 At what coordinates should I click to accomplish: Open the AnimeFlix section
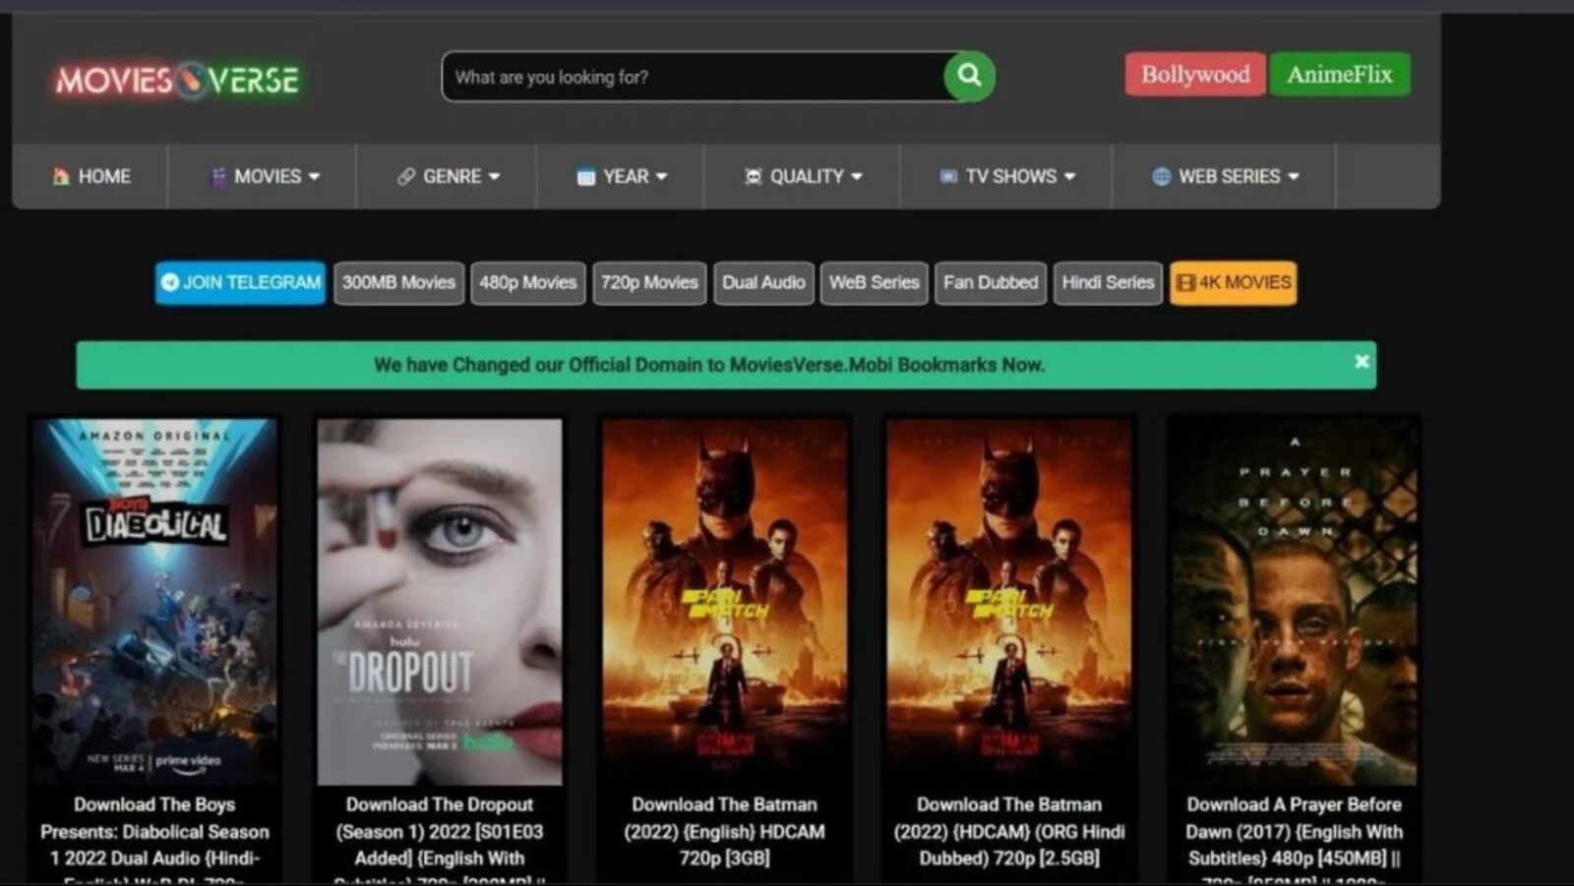point(1340,73)
